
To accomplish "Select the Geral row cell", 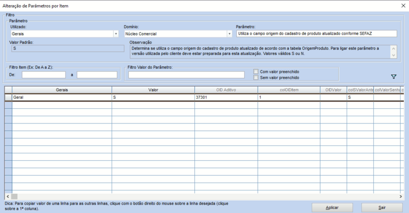I will pos(62,97).
